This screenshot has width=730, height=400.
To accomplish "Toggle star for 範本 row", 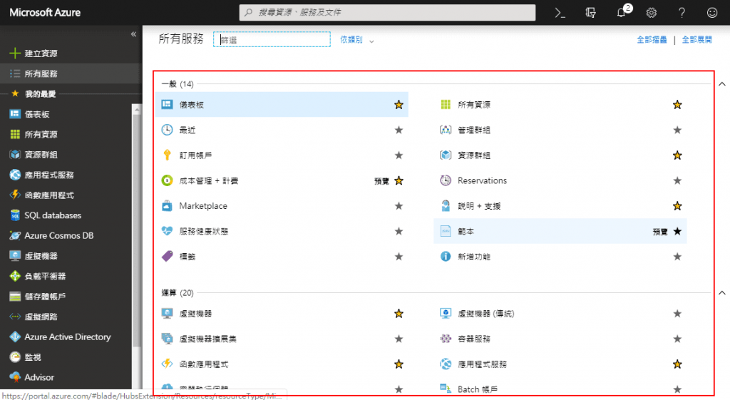I will coord(677,232).
